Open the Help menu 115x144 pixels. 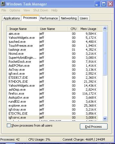[55, 10]
